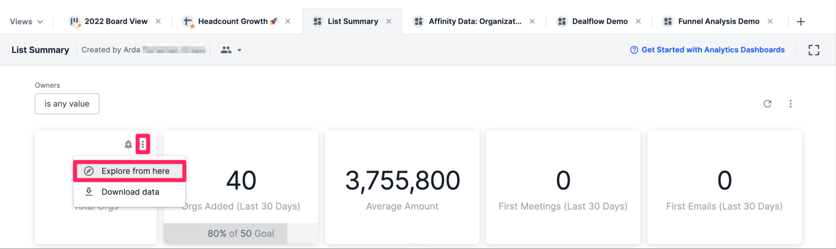Choose Download data
This screenshot has width=836, height=249.
130,192
